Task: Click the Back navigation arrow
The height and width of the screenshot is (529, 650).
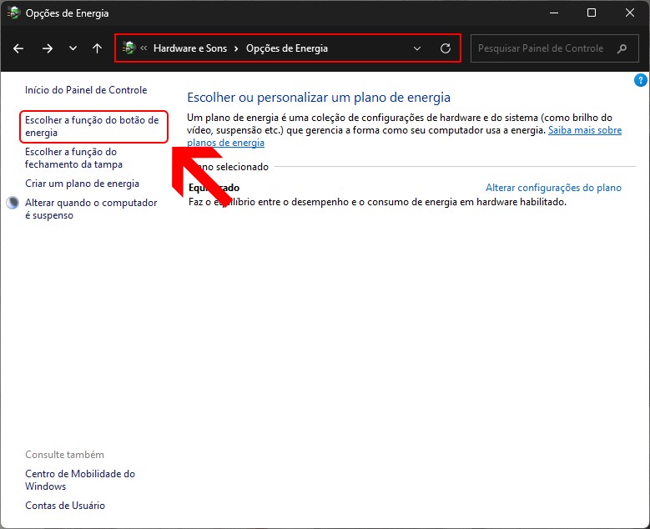Action: point(18,48)
